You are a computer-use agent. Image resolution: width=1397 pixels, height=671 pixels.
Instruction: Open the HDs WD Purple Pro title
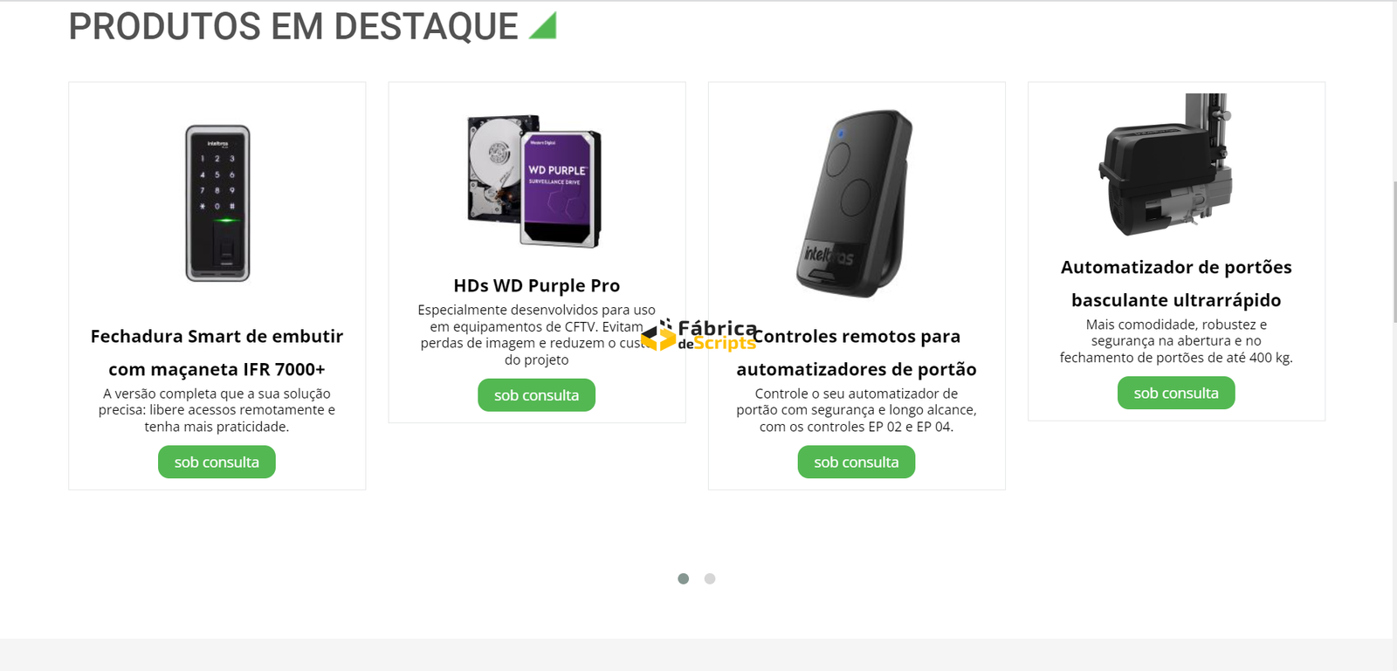537,285
